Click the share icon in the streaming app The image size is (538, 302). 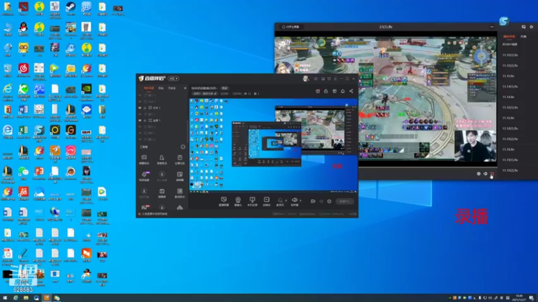pos(351,91)
